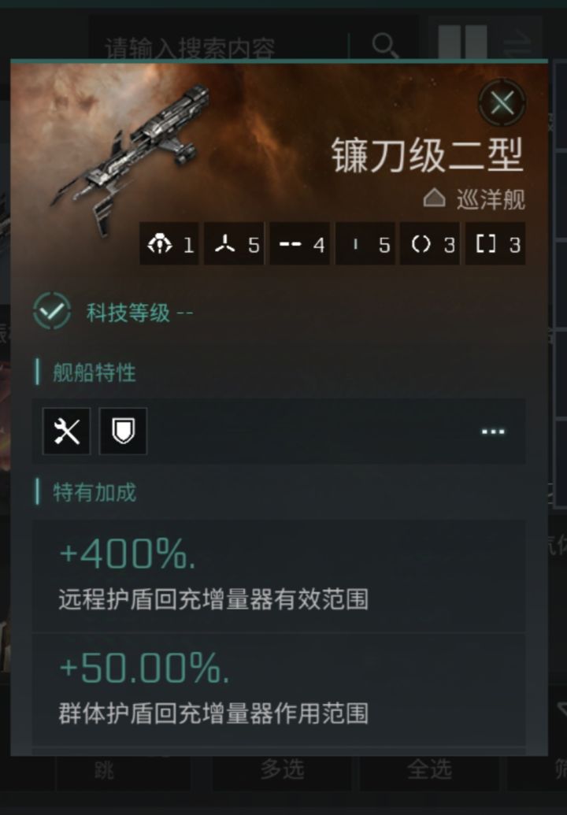Toggle the swap arrows icon beside search
567x815 pixels.
click(x=517, y=46)
